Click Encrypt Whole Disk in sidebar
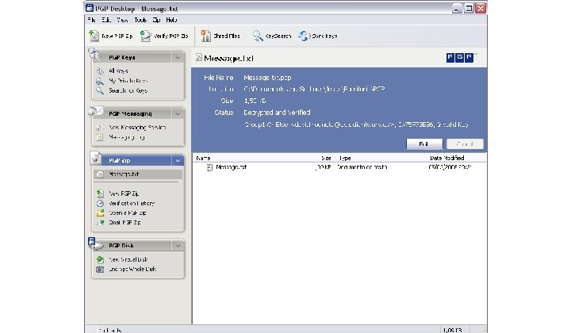 [132, 270]
